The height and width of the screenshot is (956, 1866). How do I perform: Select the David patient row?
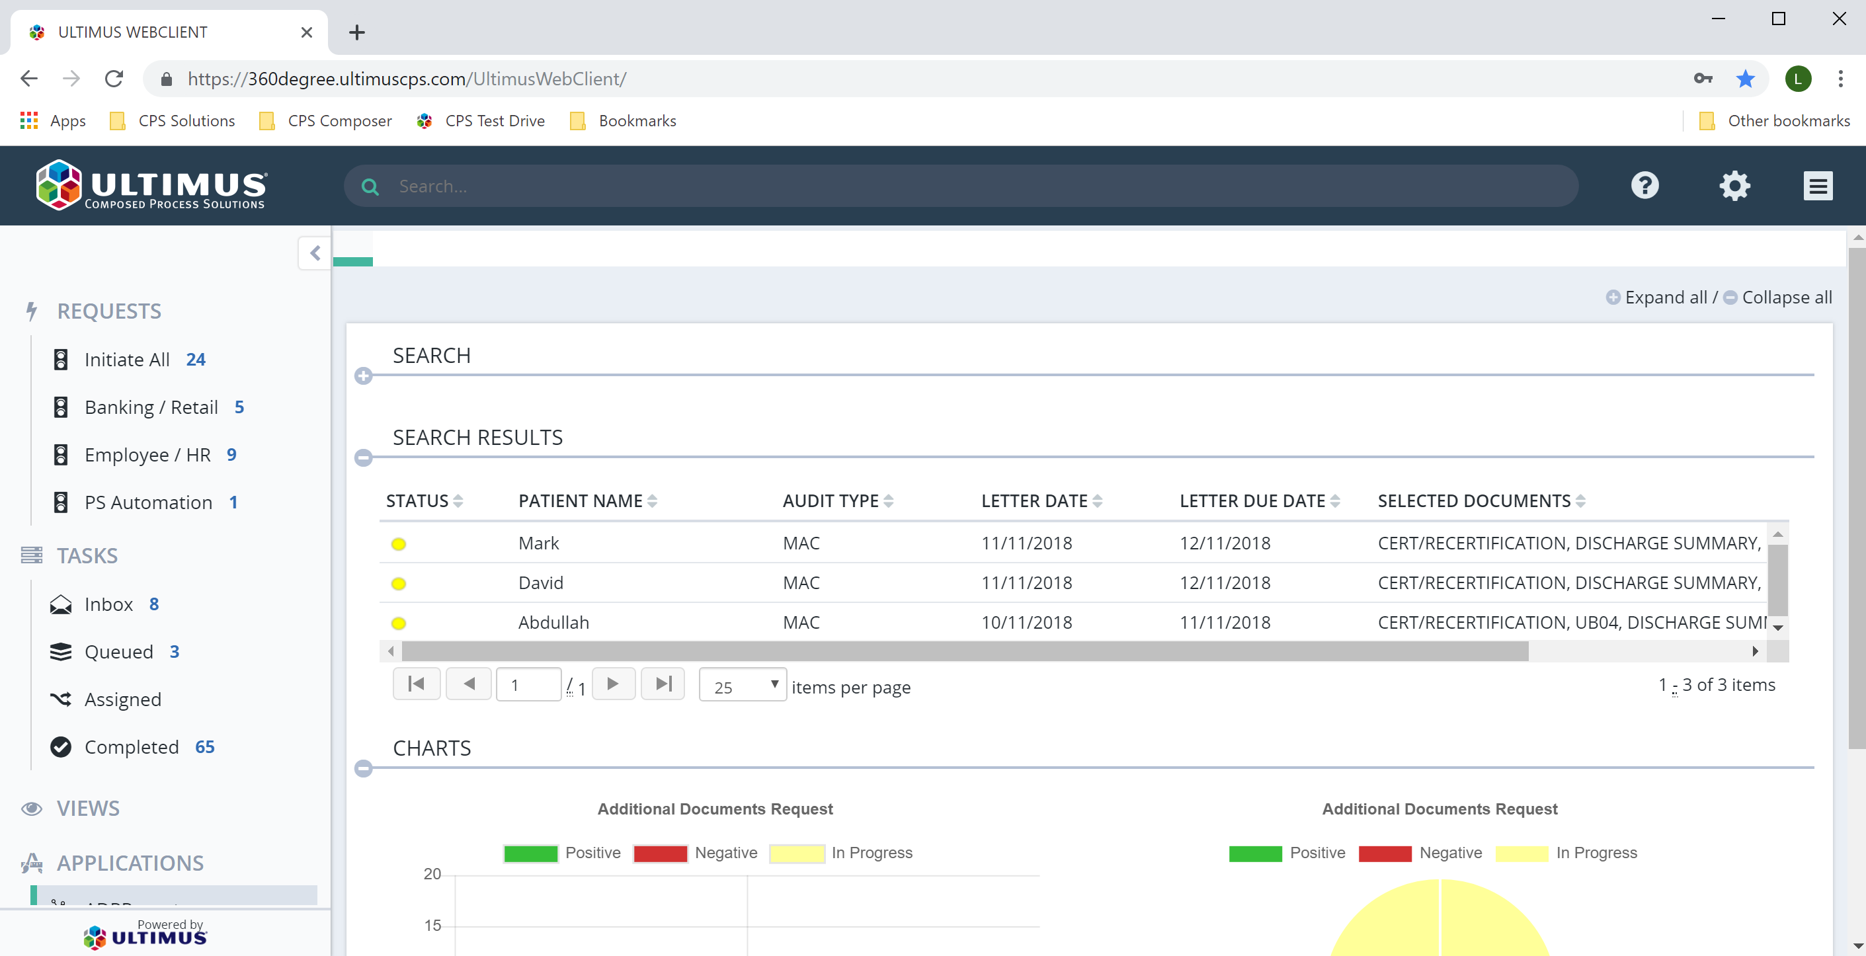point(1072,583)
